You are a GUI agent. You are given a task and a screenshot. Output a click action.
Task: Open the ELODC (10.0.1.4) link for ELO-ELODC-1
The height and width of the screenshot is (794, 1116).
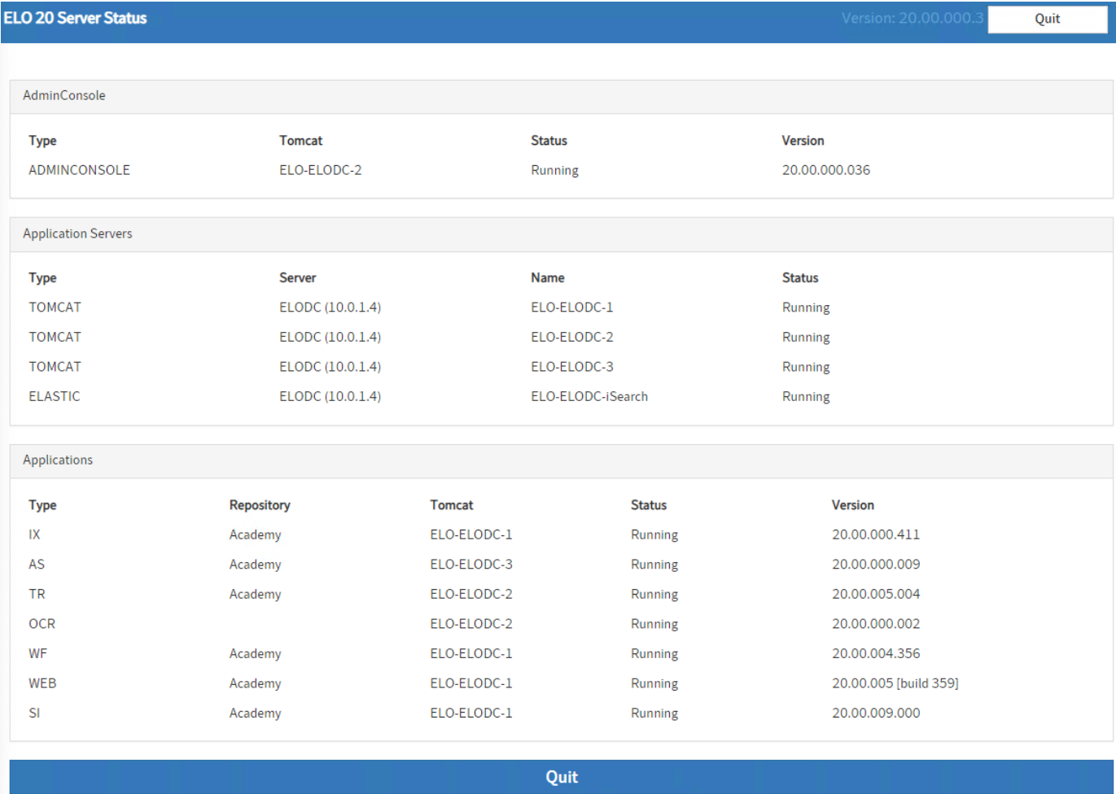[x=330, y=307]
